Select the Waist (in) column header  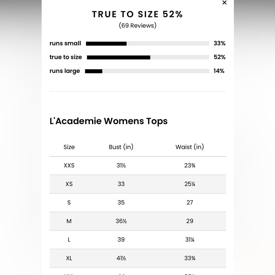[x=190, y=147]
